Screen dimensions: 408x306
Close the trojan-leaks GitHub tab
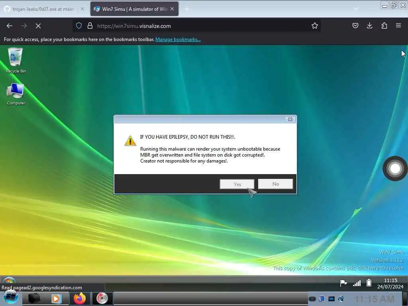click(82, 9)
